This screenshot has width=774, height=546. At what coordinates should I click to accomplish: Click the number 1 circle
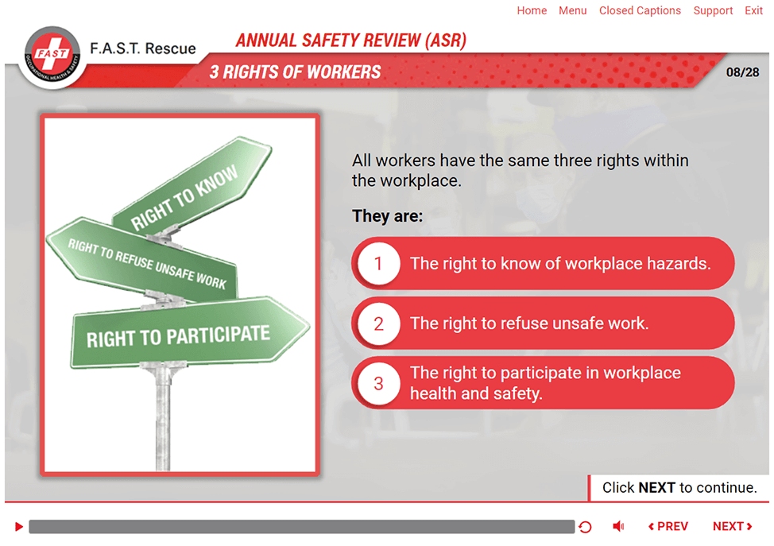[378, 264]
